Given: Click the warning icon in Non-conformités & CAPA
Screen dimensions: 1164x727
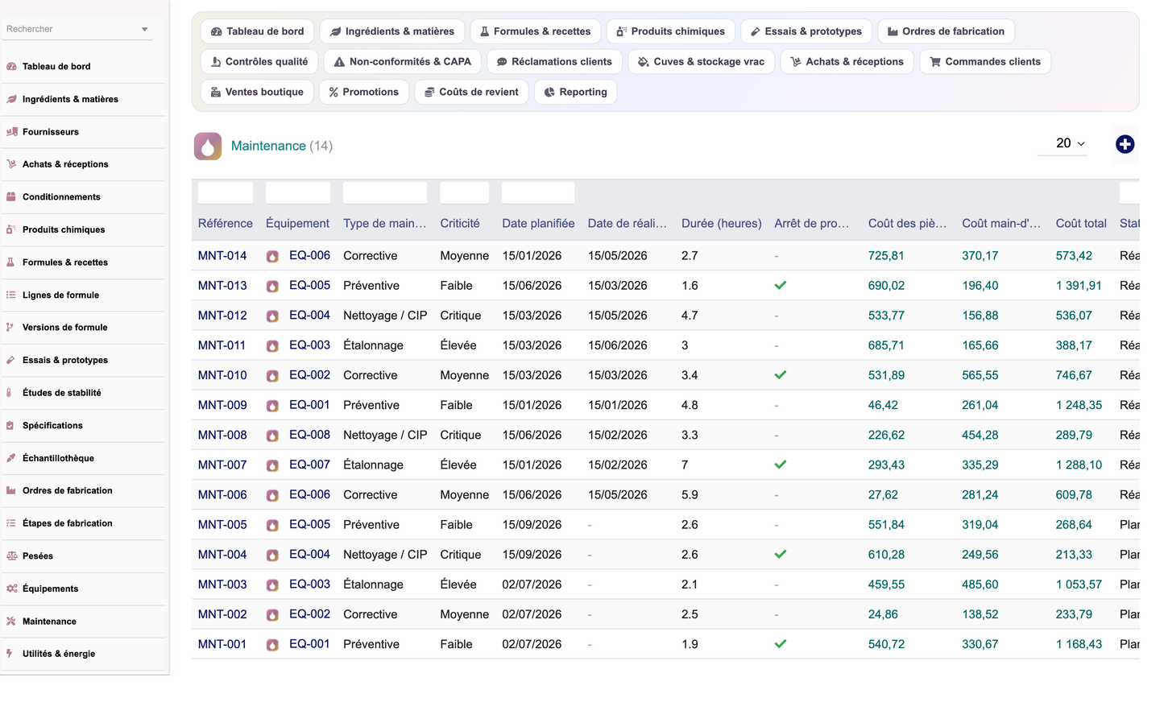Looking at the screenshot, I should point(339,62).
